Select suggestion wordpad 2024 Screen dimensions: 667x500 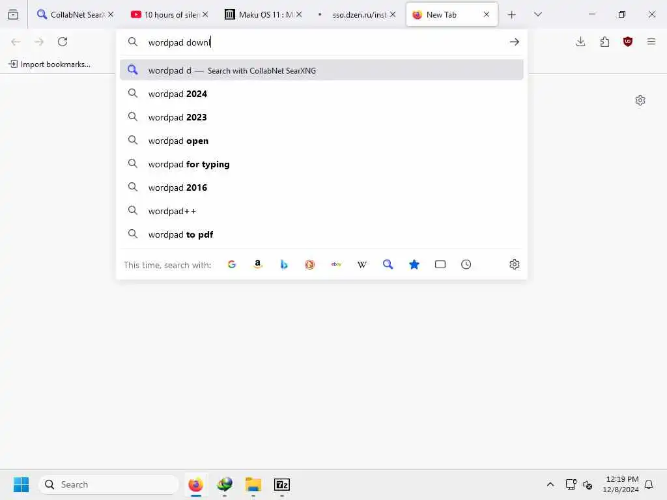point(322,94)
